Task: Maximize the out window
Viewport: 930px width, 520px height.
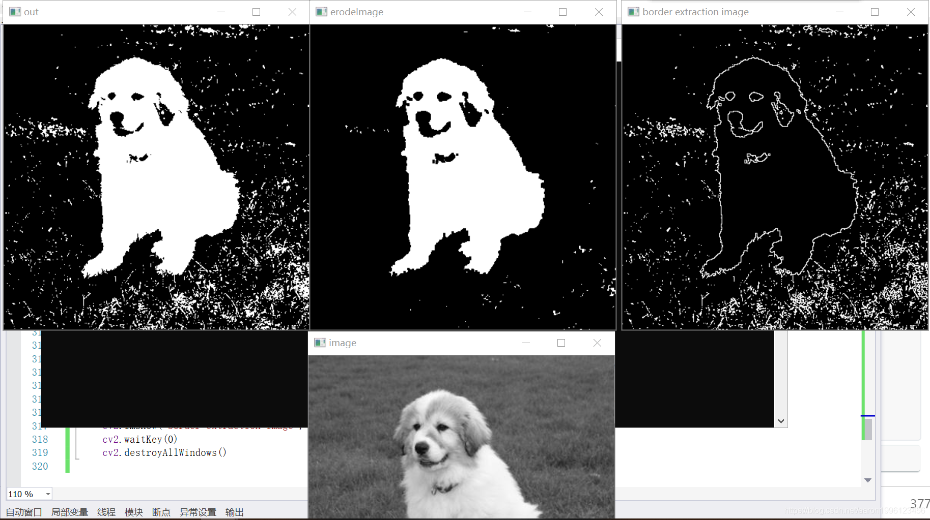Action: coord(257,12)
